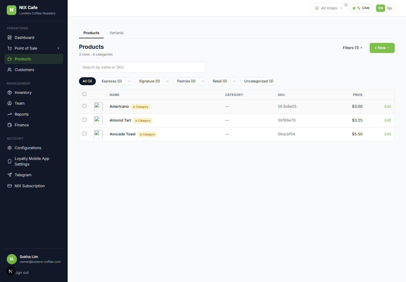
Task: Focus the Search by name or SKU field
Action: [x=142, y=67]
